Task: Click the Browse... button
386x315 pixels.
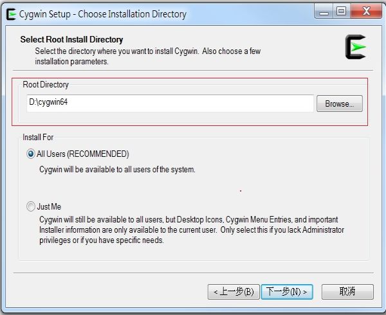Action: pos(340,104)
